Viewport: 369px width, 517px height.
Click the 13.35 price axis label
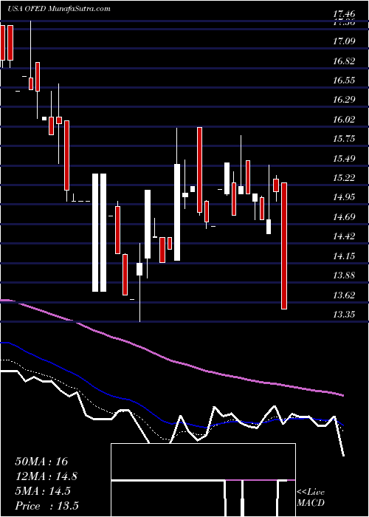(344, 315)
